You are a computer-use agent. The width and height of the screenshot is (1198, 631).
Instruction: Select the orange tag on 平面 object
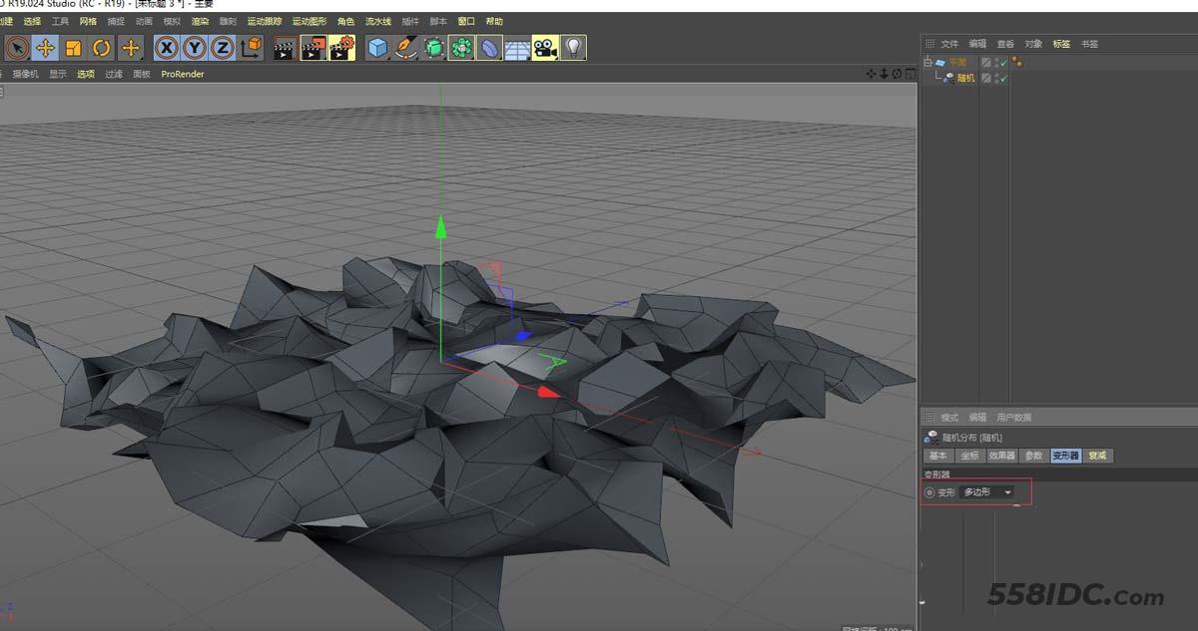click(1016, 62)
